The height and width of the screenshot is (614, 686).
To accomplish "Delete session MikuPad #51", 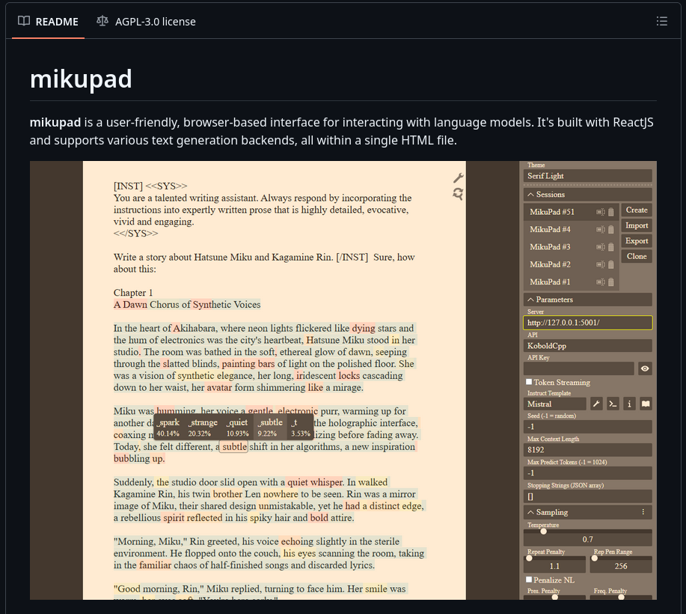I will point(610,212).
